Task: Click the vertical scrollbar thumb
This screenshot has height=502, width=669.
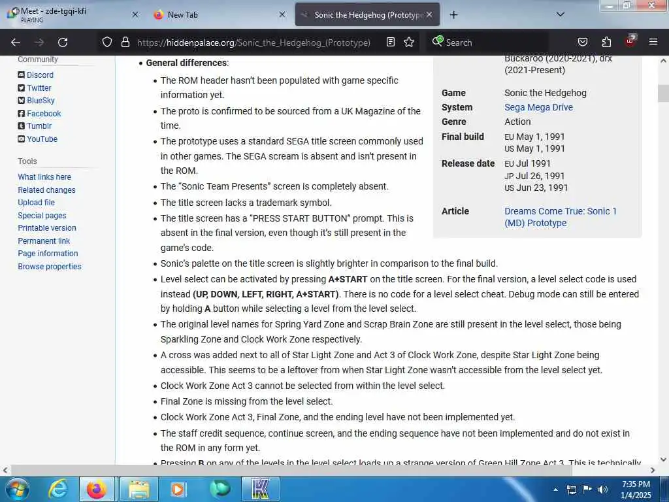Action: (663, 93)
